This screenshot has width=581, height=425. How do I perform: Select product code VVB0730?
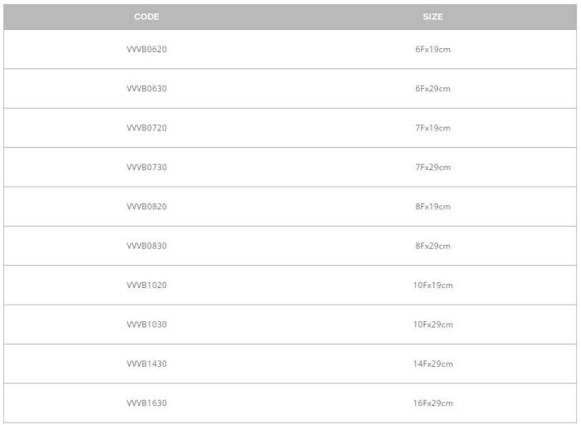coord(146,168)
